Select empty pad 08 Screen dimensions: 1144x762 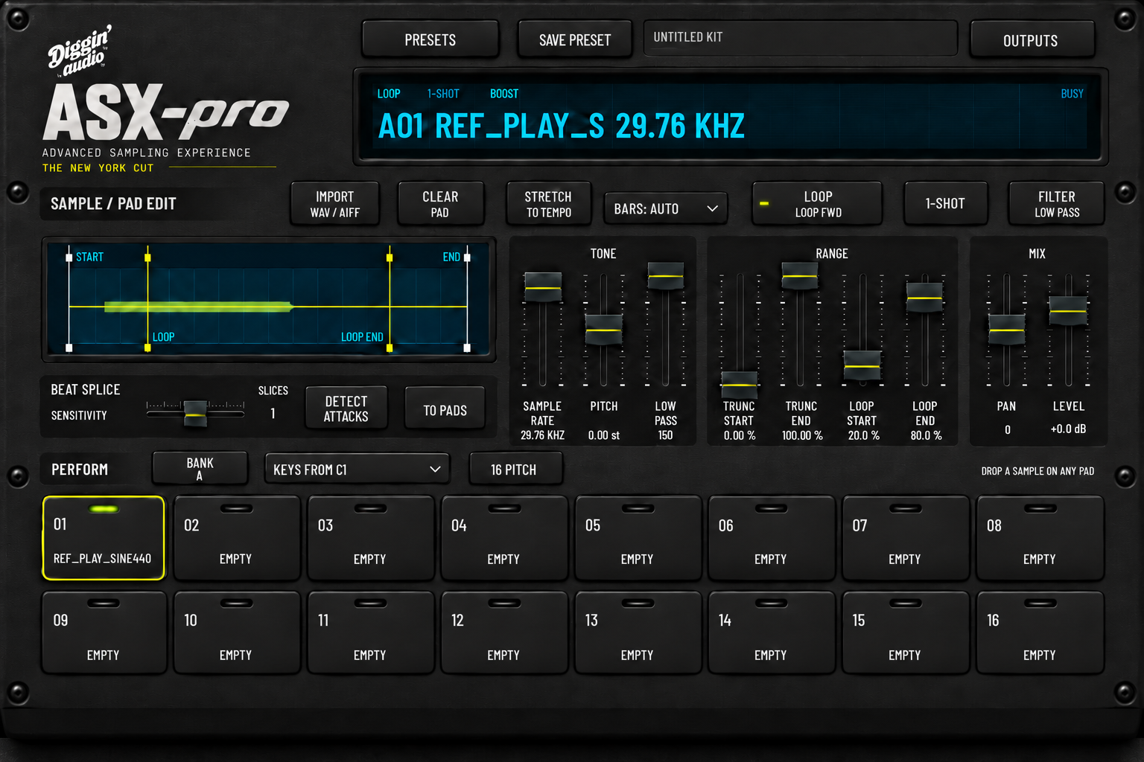point(1040,538)
